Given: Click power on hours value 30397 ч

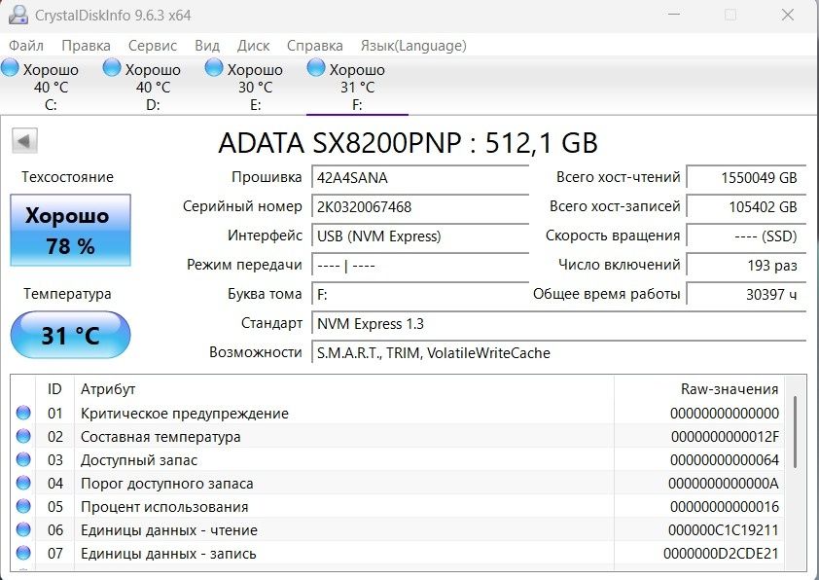Looking at the screenshot, I should (x=746, y=295).
